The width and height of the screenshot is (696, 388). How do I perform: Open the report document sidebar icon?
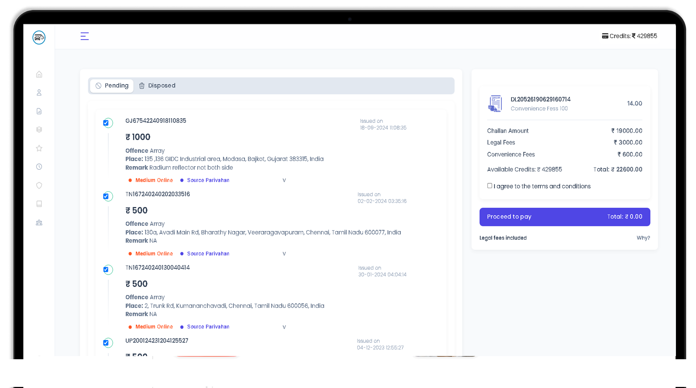pyautogui.click(x=39, y=111)
